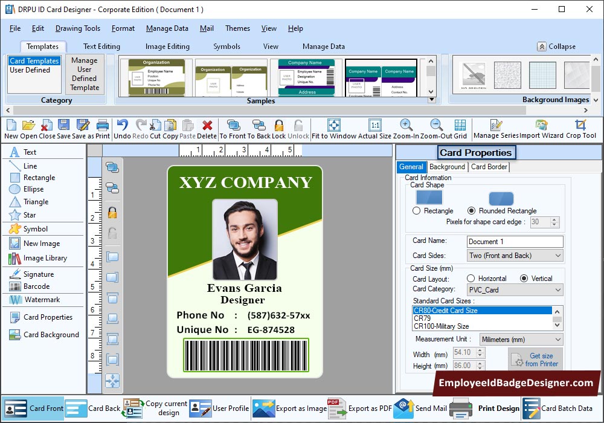This screenshot has height=423, width=604.
Task: Open Card Batch Data
Action: [x=557, y=408]
